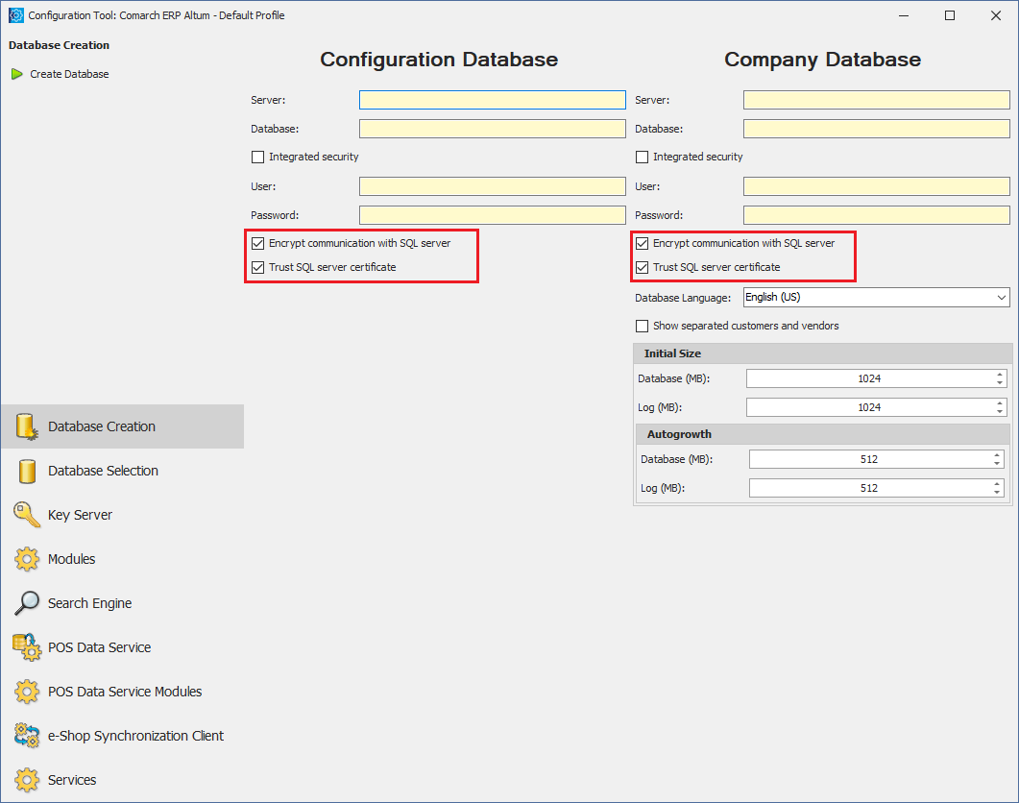Click Configuration Database User field
Viewport: 1019px width, 803px height.
pos(493,186)
